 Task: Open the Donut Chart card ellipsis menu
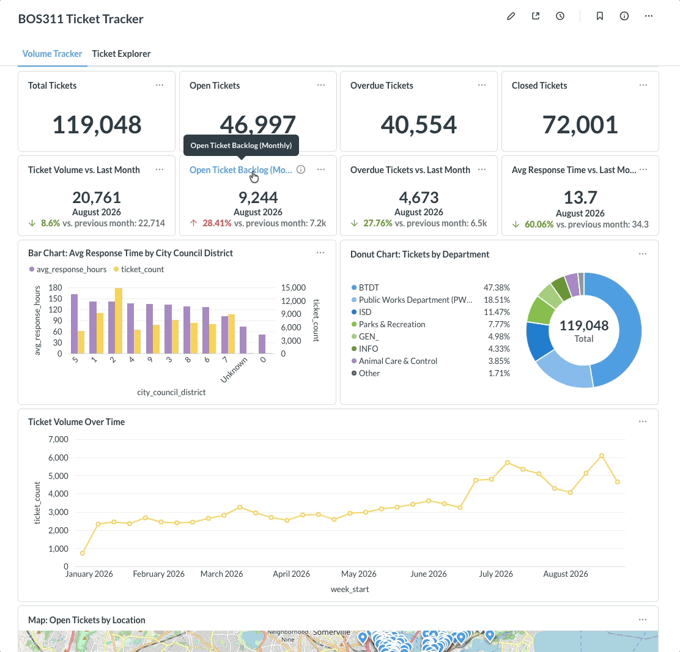tap(643, 254)
